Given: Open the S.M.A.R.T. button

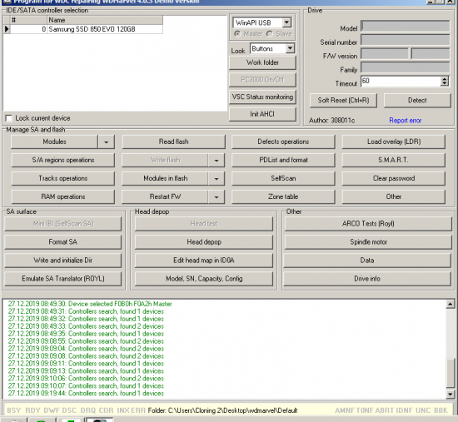Looking at the screenshot, I should tap(393, 160).
